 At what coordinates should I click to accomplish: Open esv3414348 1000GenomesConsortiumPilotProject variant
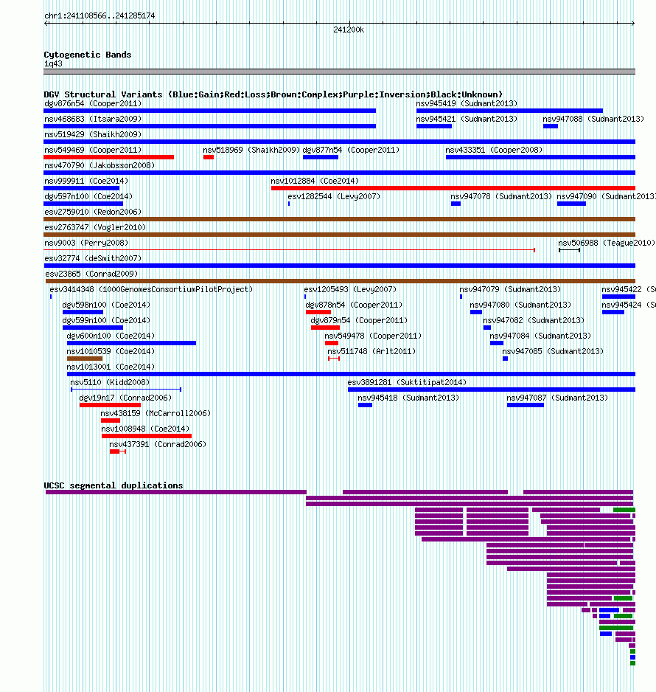click(151, 289)
